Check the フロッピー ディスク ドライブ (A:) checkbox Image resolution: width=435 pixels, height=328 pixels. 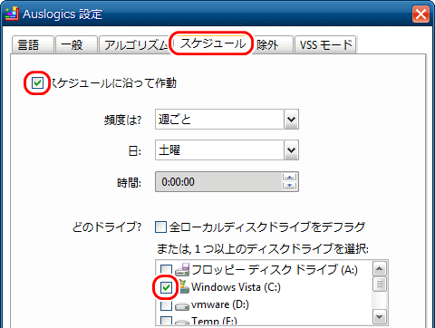click(x=166, y=270)
